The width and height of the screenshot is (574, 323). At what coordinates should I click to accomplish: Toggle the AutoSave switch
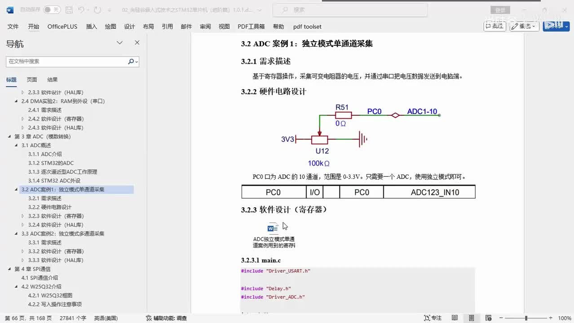coord(52,9)
